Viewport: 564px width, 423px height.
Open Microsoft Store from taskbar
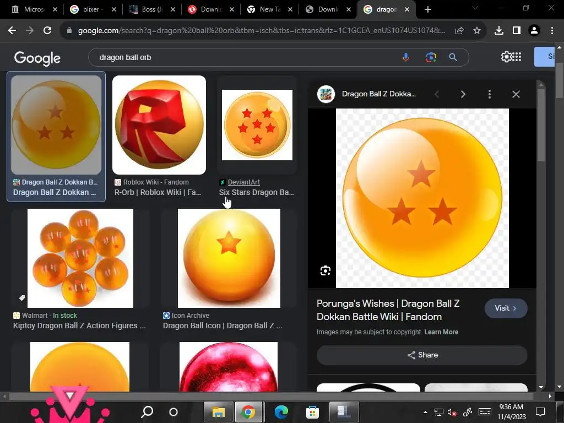[x=312, y=412]
